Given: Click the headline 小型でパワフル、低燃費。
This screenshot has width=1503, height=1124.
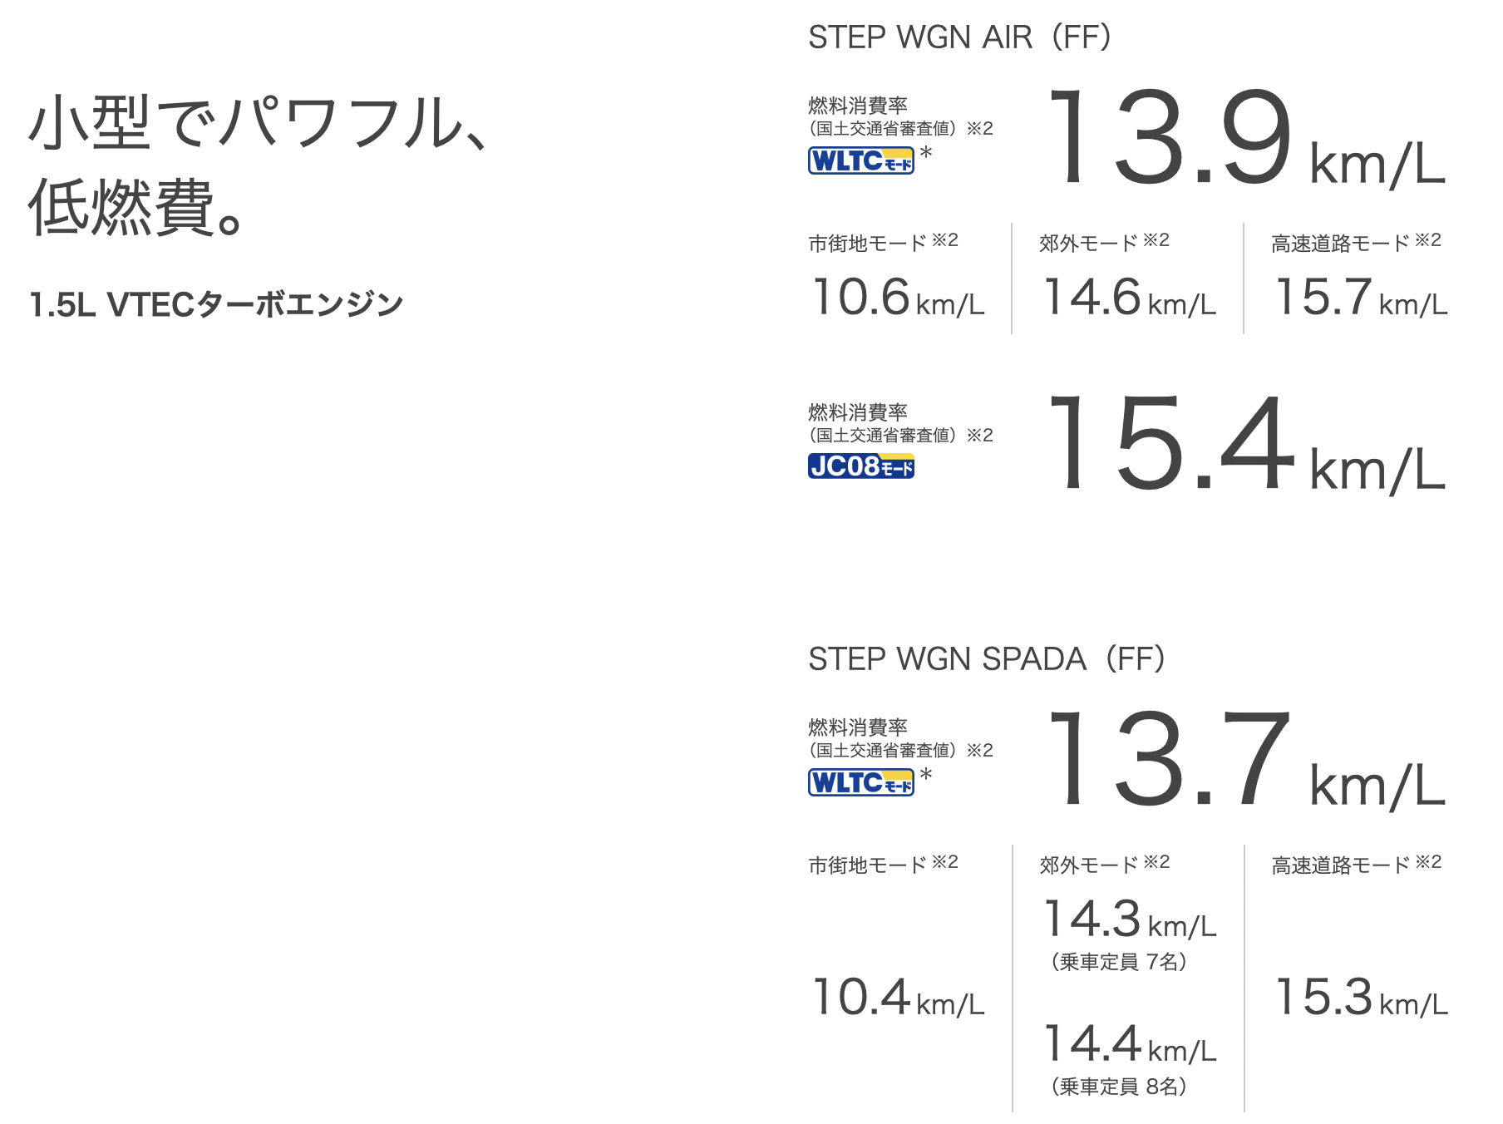Looking at the screenshot, I should [258, 165].
